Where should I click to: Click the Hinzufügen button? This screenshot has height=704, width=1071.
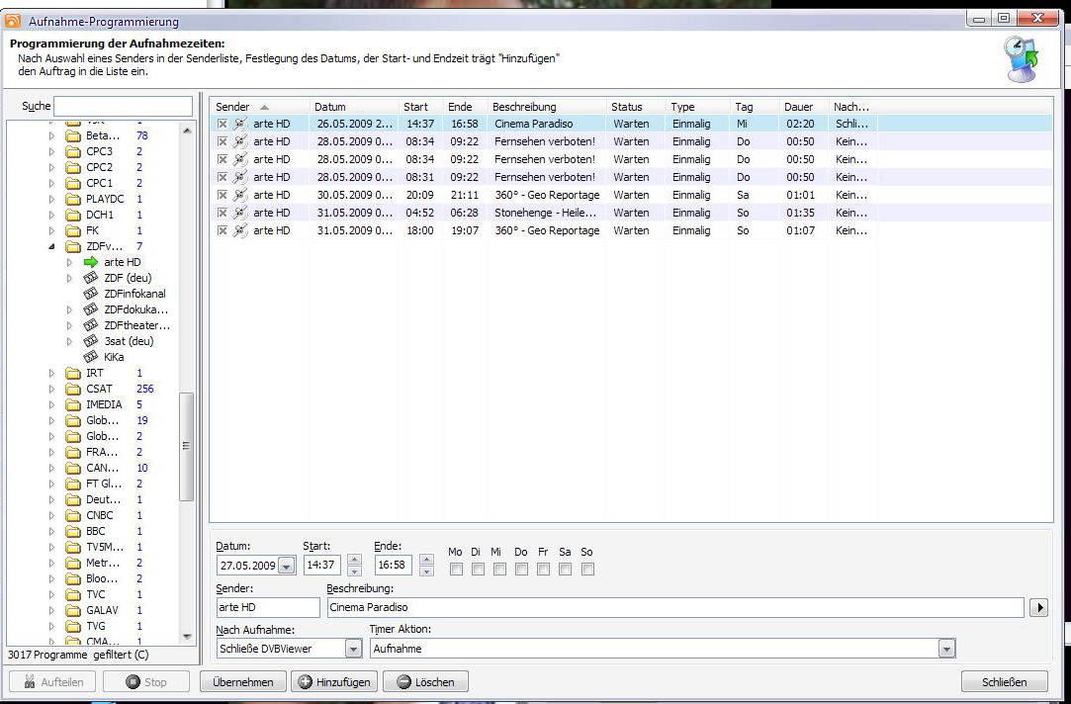334,682
